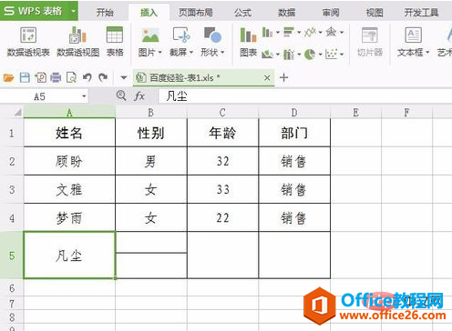Open the Name Box dropdown arrow
452x331 pixels.
click(x=84, y=96)
